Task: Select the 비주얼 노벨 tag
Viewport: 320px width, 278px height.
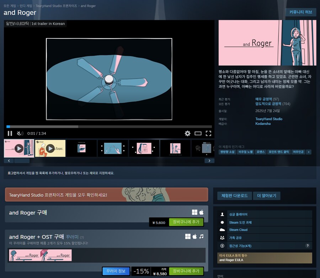Action: [246, 152]
